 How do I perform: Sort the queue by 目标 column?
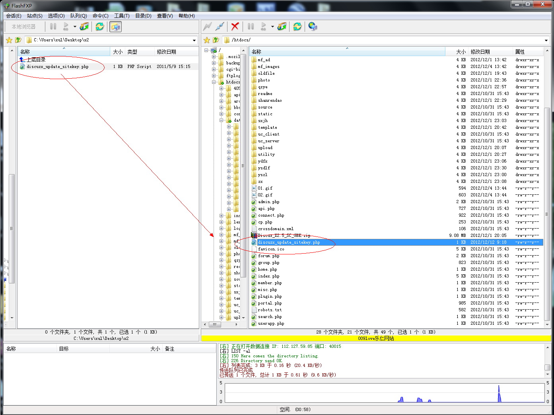click(x=83, y=349)
